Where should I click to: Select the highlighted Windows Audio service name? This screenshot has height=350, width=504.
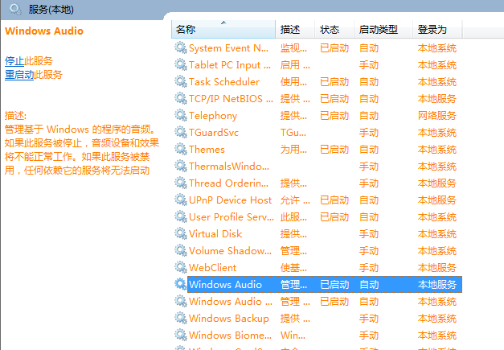click(x=225, y=284)
